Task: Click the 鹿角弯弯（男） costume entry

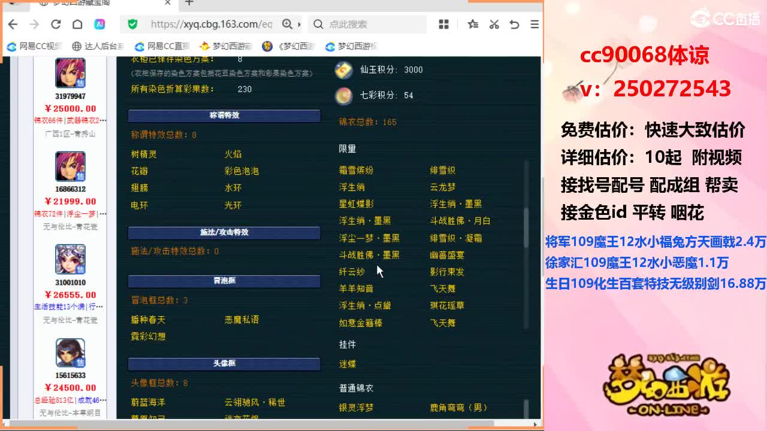Action: 459,408
